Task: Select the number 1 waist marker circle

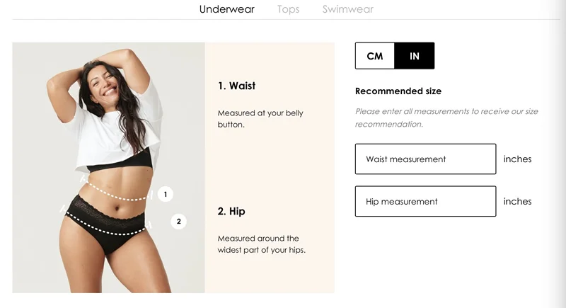Action: tap(166, 194)
